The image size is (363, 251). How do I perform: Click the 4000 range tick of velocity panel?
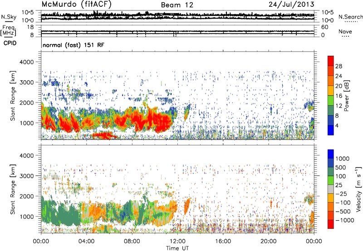click(27, 155)
